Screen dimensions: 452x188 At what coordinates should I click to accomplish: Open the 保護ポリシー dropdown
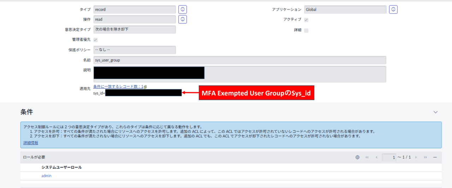tap(135, 50)
